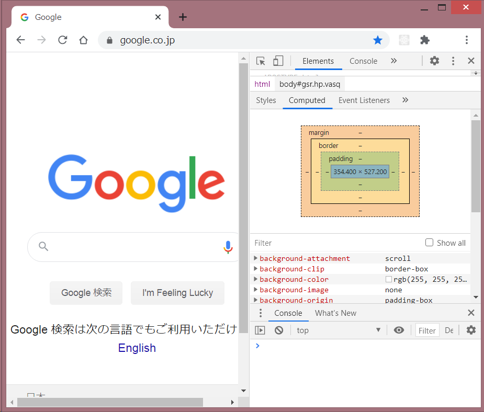Create a live expression with the eye icon
Screen dimensions: 484x412
click(399, 330)
